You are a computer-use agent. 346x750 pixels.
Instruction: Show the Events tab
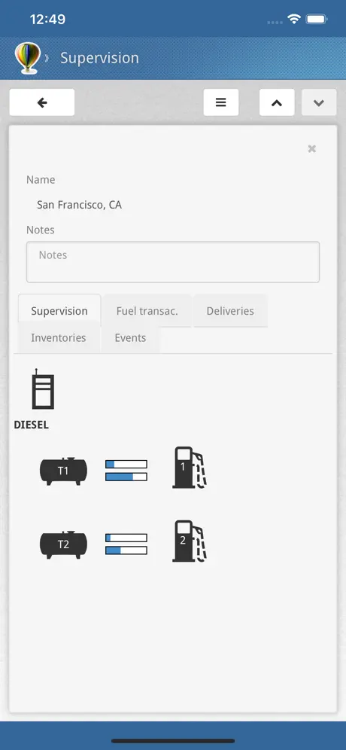coord(130,337)
